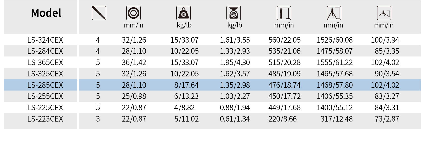This screenshot has height=145, width=425.
Task: Click the 73/2.87 minimum height value
Action: coord(387,119)
